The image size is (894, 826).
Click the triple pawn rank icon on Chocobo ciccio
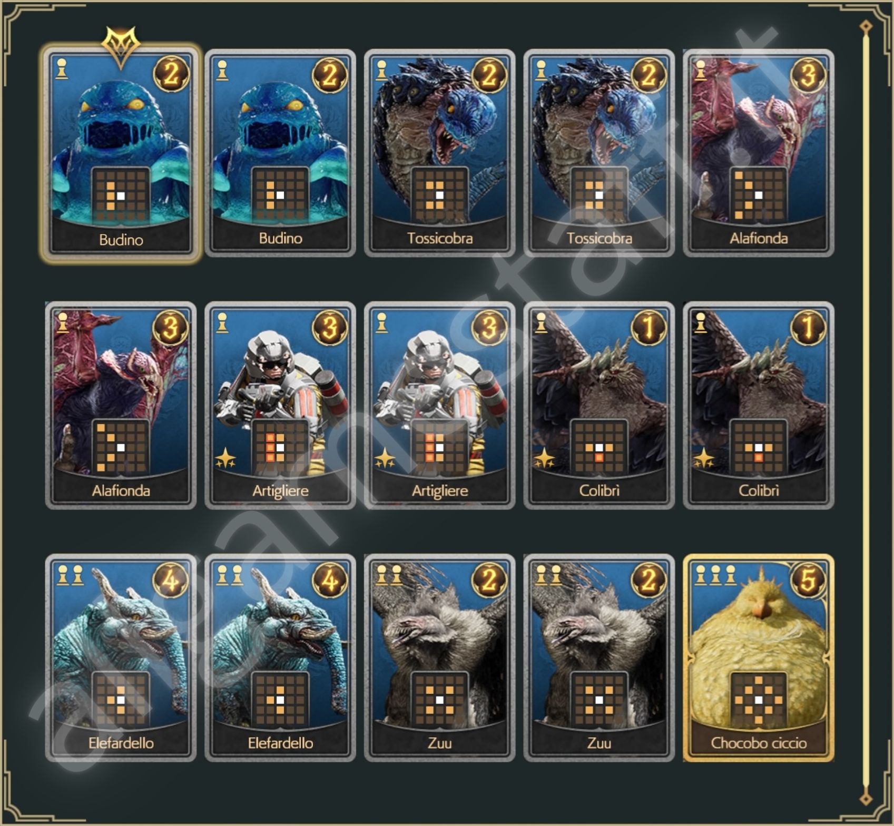715,576
